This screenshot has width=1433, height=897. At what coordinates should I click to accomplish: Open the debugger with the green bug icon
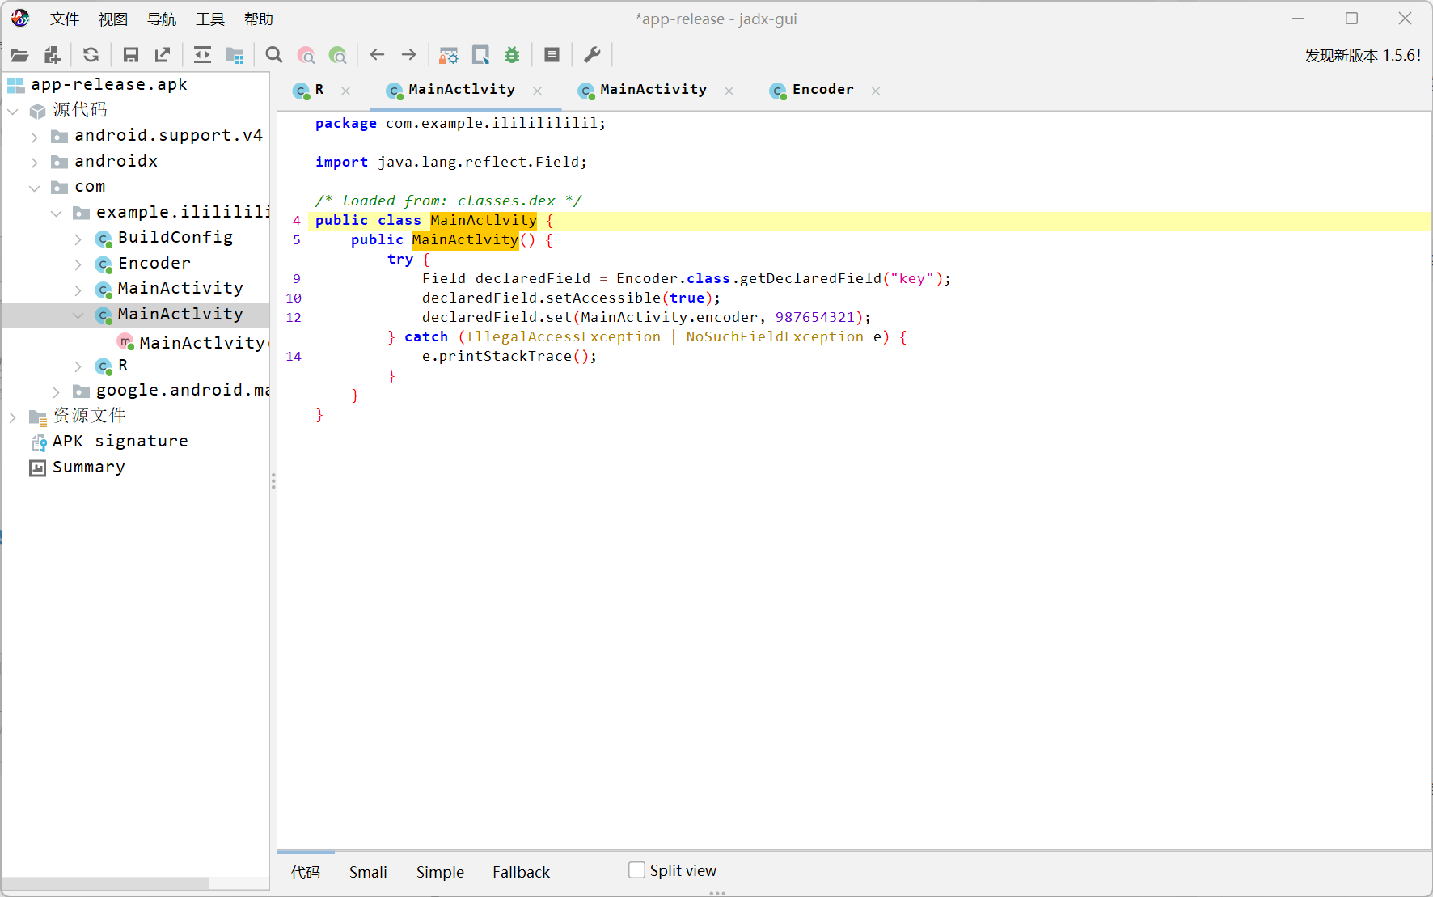pyautogui.click(x=512, y=55)
